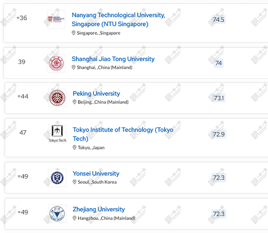The image size is (268, 233).
Task: Click location pin icon beside Hangzhou
Action: point(74,218)
